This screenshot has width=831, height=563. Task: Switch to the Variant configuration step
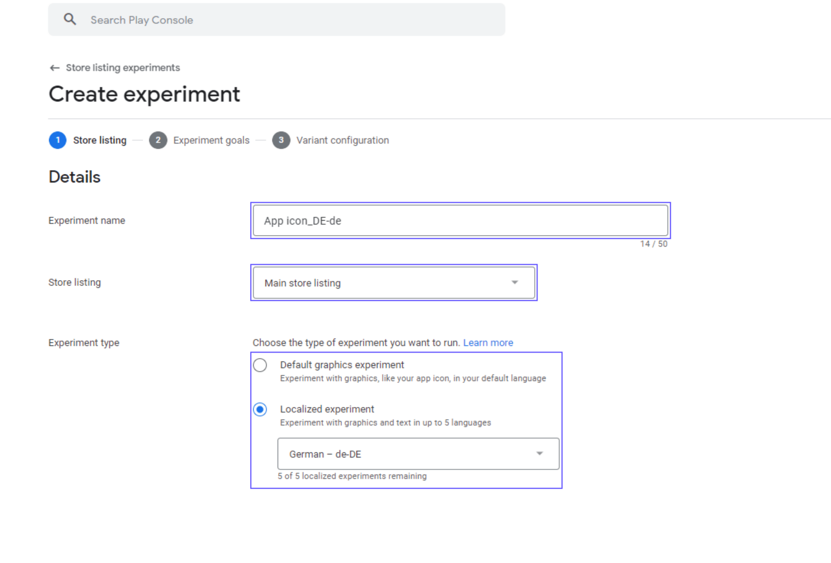[x=342, y=140]
